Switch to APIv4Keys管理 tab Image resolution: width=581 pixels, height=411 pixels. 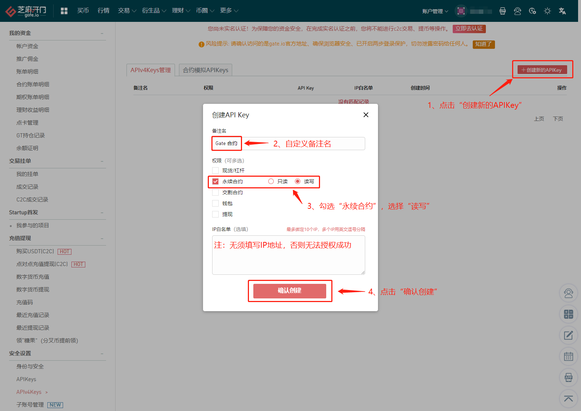pyautogui.click(x=151, y=70)
